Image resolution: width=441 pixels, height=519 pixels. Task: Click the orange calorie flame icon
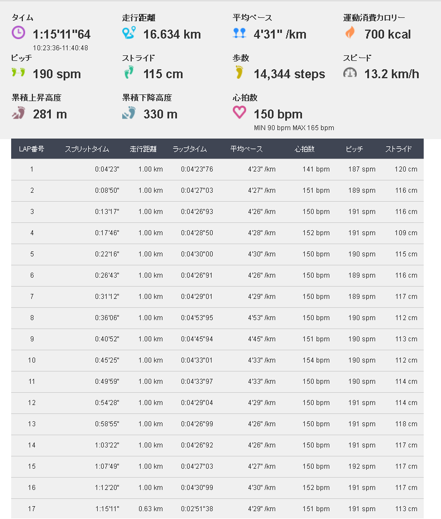(x=349, y=33)
